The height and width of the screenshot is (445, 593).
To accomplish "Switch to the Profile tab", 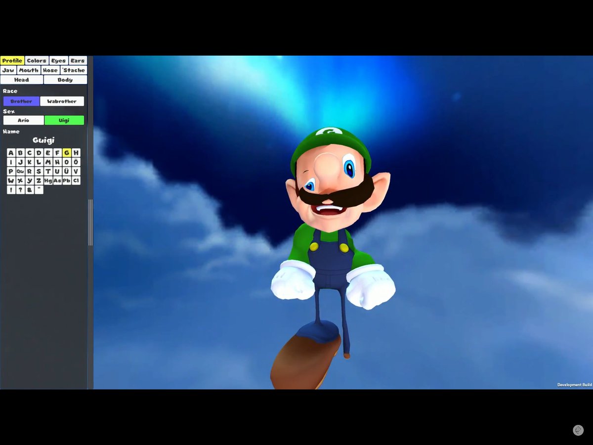I will [12, 60].
